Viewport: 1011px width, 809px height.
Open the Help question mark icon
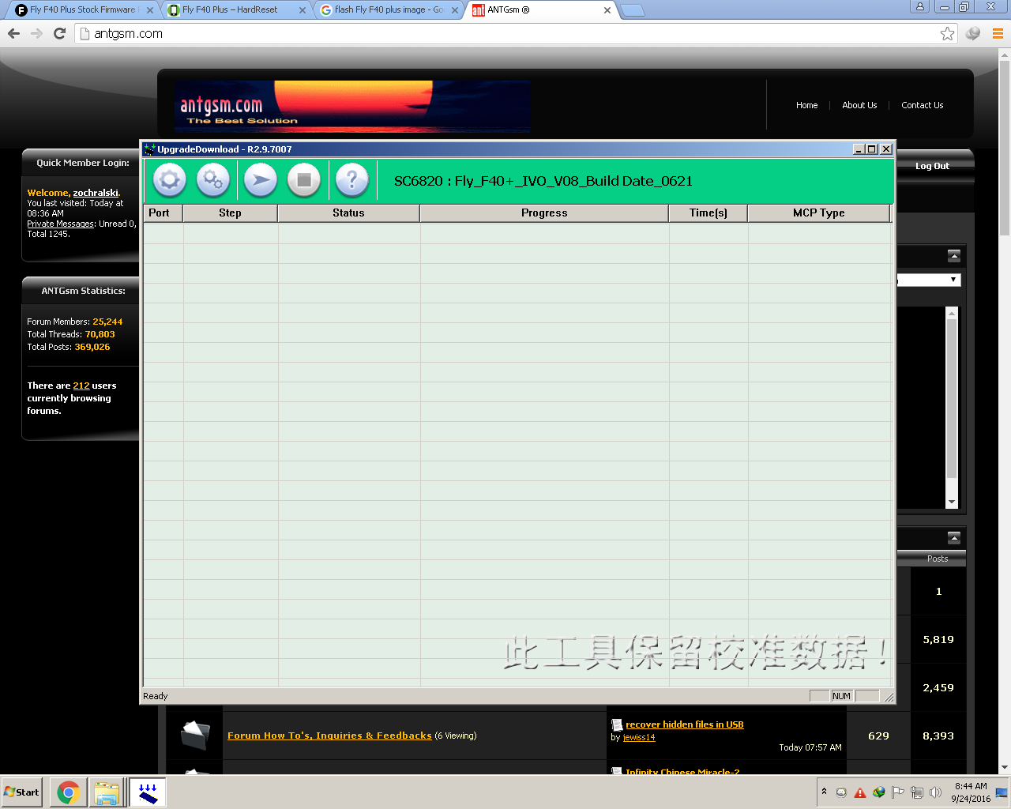click(x=352, y=180)
